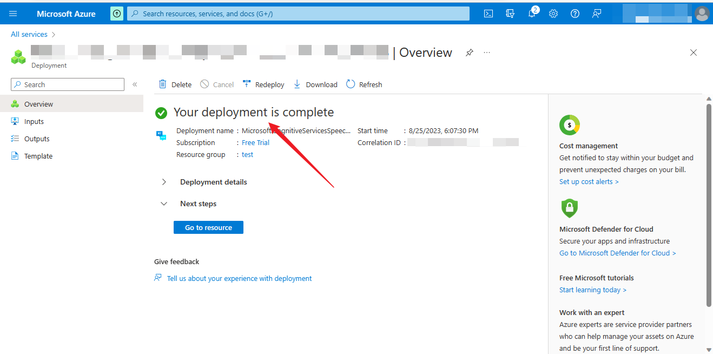Select Overview in left menu
The width and height of the screenshot is (713, 354).
(x=71, y=104)
